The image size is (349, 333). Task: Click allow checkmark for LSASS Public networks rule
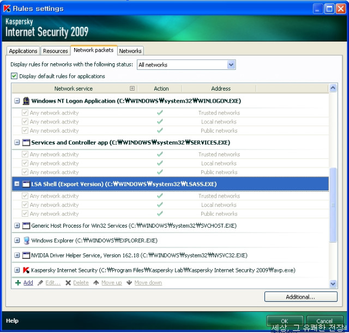(x=160, y=213)
